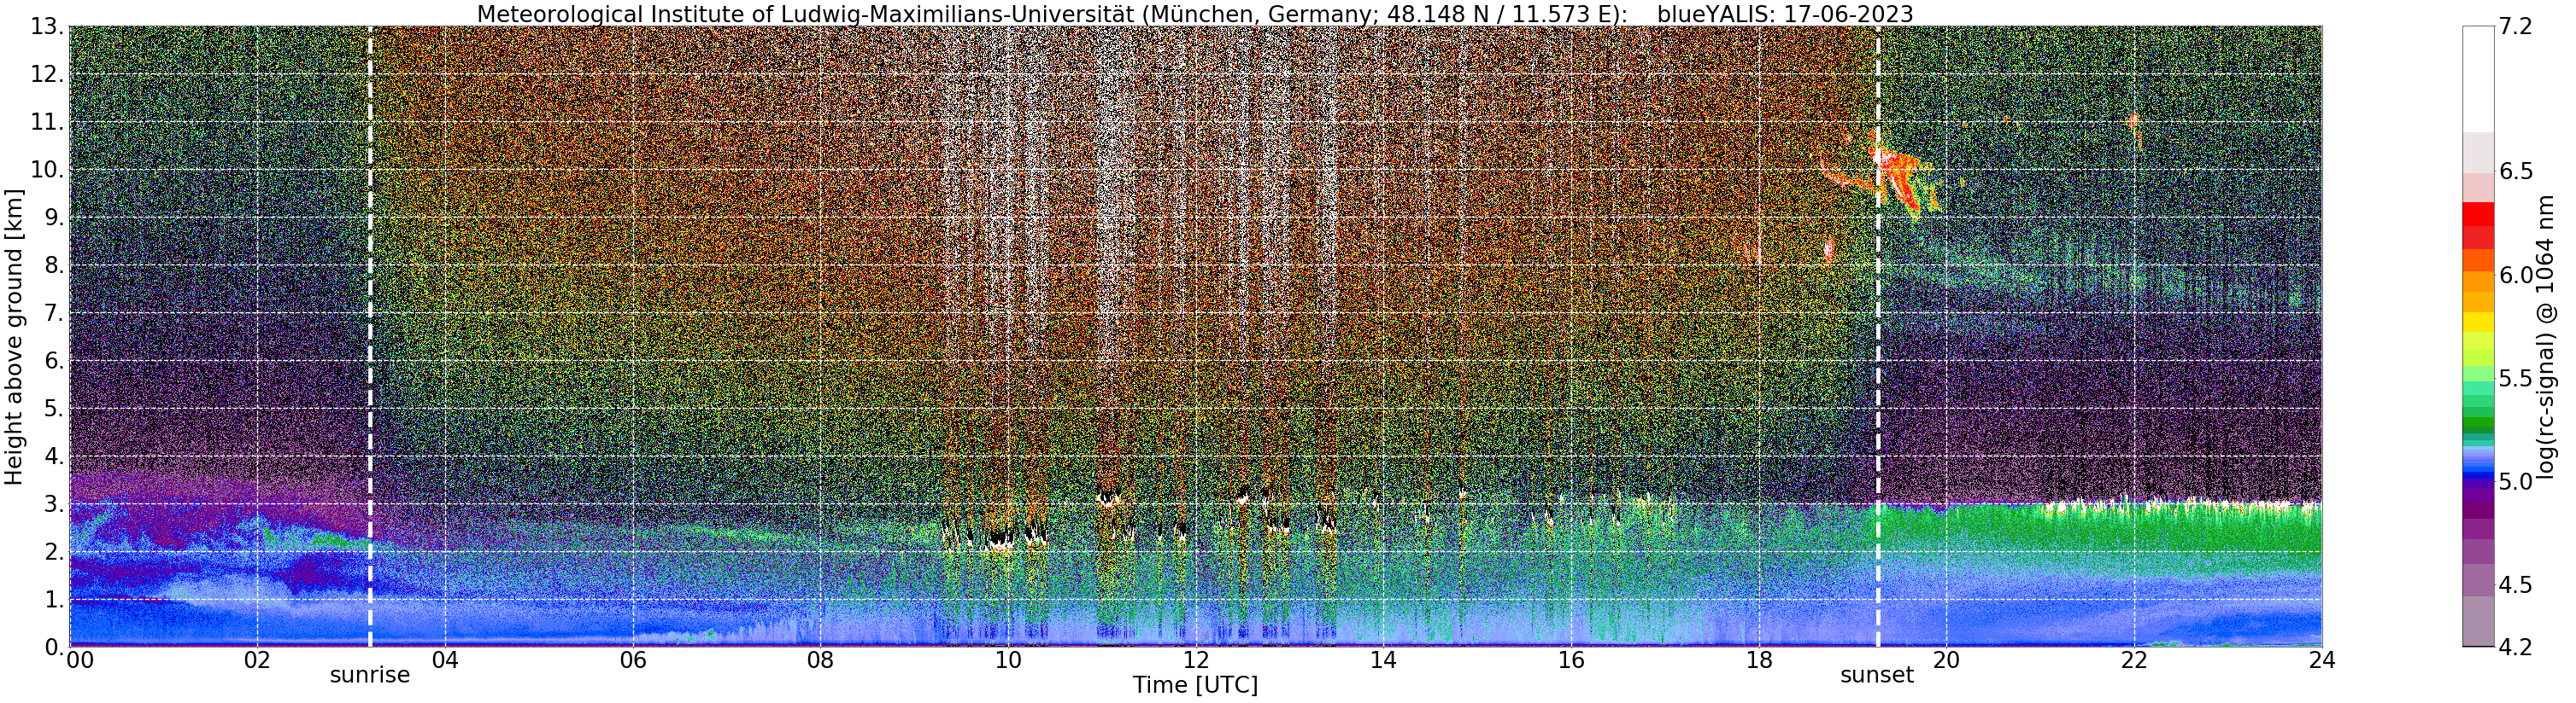Click the 'sunrise' label below the plot
Image resolution: width=2576 pixels, height=703 pixels.
(370, 675)
